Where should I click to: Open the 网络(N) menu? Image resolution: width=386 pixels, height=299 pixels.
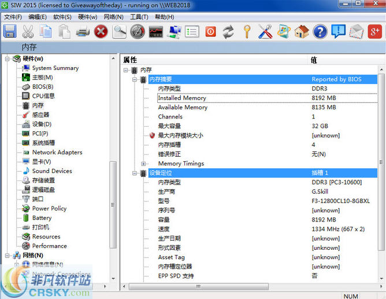click(x=113, y=17)
